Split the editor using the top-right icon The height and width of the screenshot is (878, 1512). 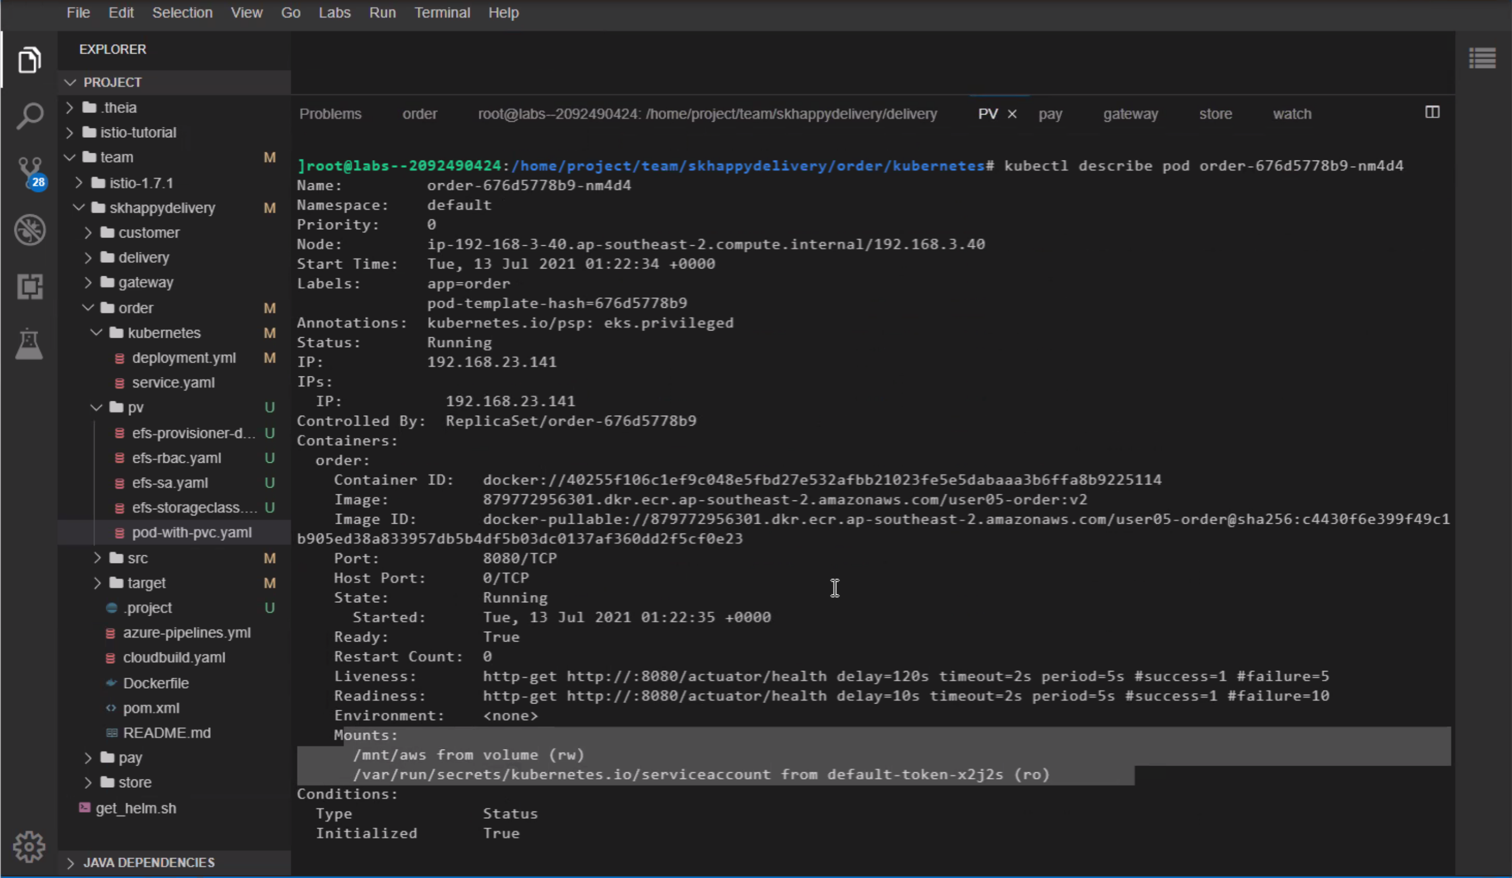[x=1433, y=113]
